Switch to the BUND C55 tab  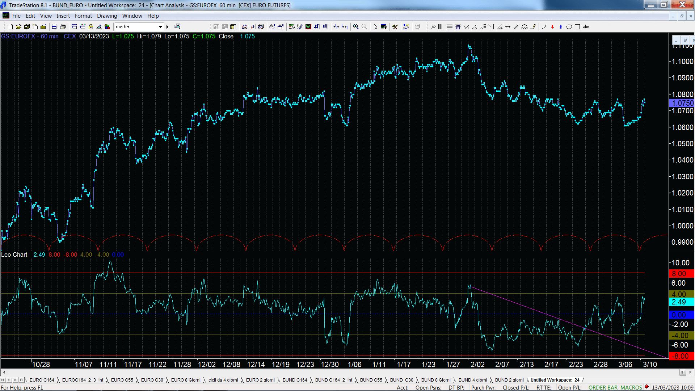[x=371, y=380]
